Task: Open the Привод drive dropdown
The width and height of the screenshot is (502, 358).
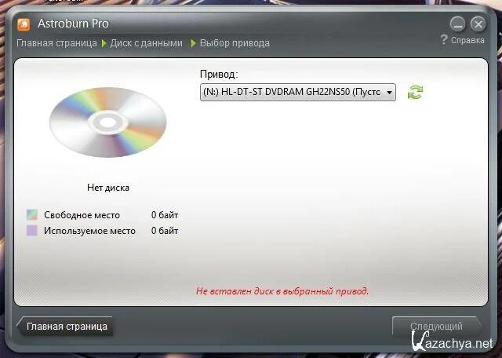Action: tap(298, 93)
